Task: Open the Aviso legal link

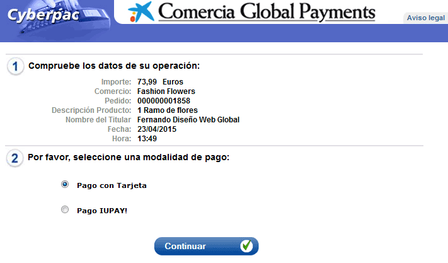Action: 425,18
